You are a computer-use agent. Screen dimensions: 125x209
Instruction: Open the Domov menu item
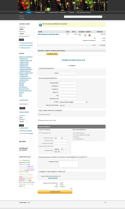[21, 13]
